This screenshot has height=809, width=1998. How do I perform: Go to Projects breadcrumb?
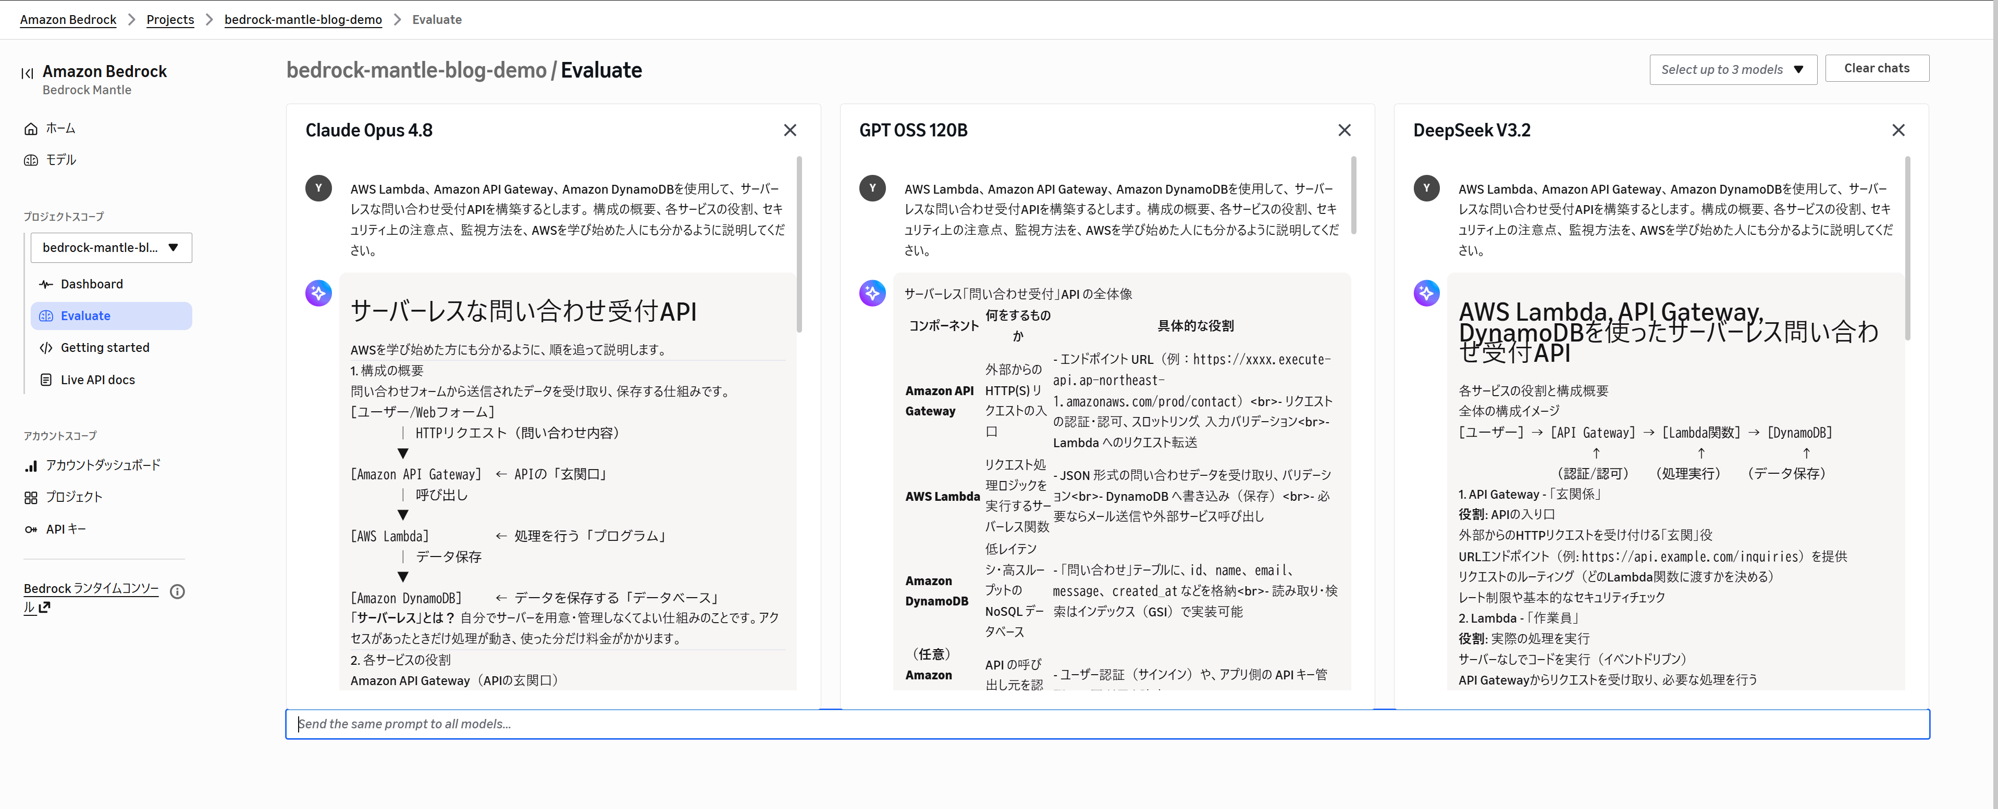pos(170,19)
